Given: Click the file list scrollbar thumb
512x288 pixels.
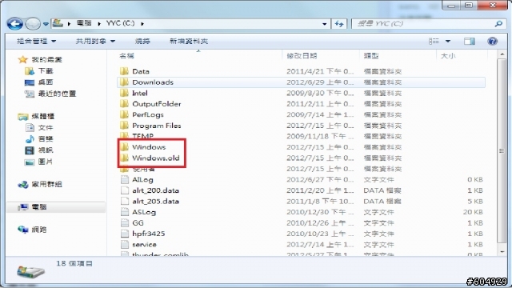Looking at the screenshot, I should tap(502, 150).
